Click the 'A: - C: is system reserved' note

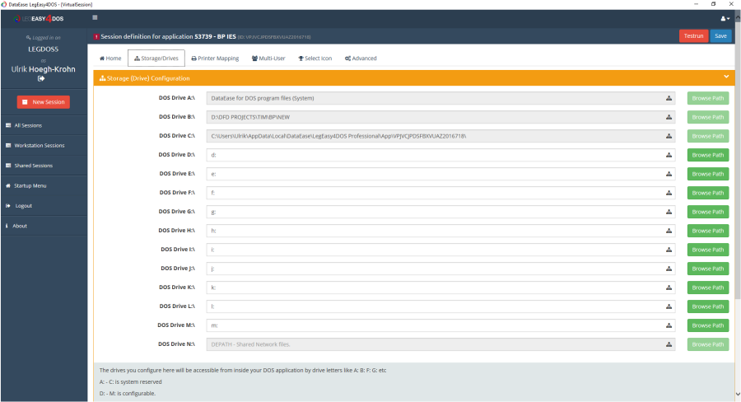pyautogui.click(x=130, y=381)
